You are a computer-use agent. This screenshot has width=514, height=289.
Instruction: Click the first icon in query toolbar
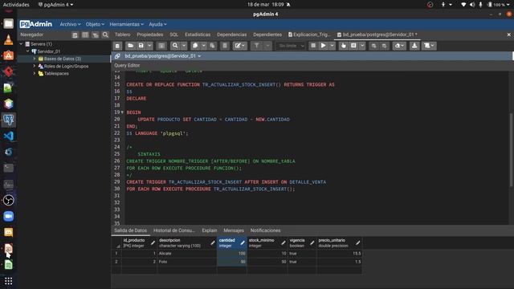(117, 46)
